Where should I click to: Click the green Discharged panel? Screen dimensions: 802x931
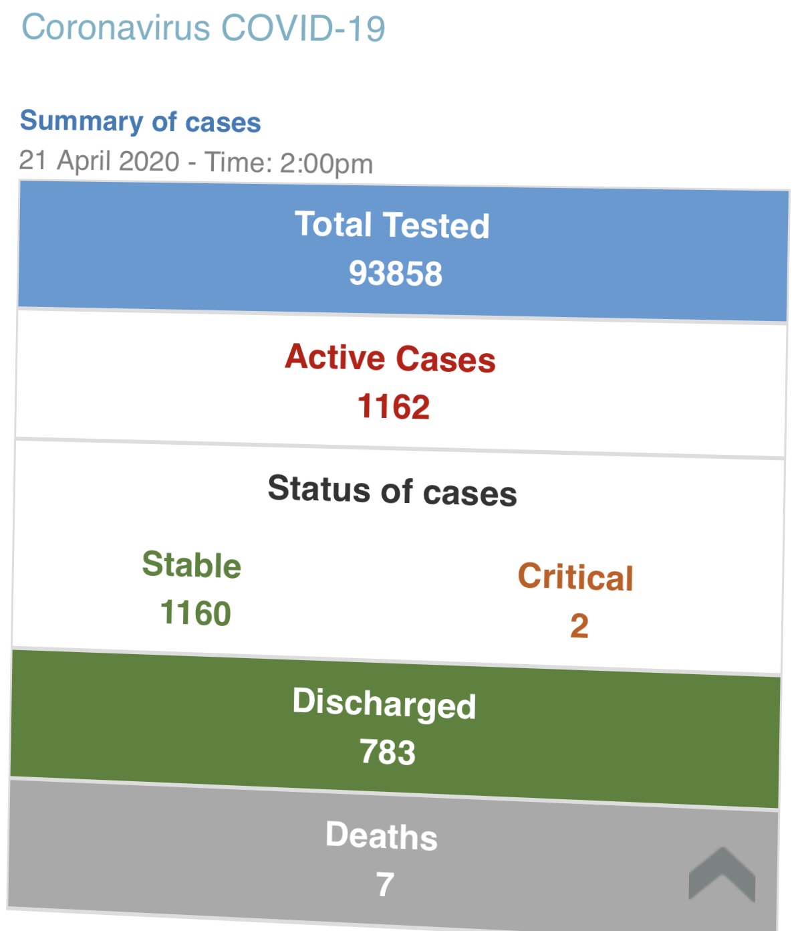(395, 729)
